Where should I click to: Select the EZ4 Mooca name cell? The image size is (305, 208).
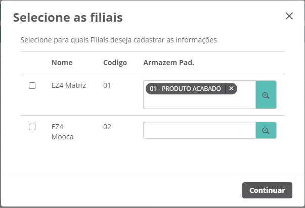tap(62, 132)
